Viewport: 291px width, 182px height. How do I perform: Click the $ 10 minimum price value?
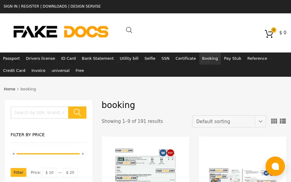coord(49,173)
